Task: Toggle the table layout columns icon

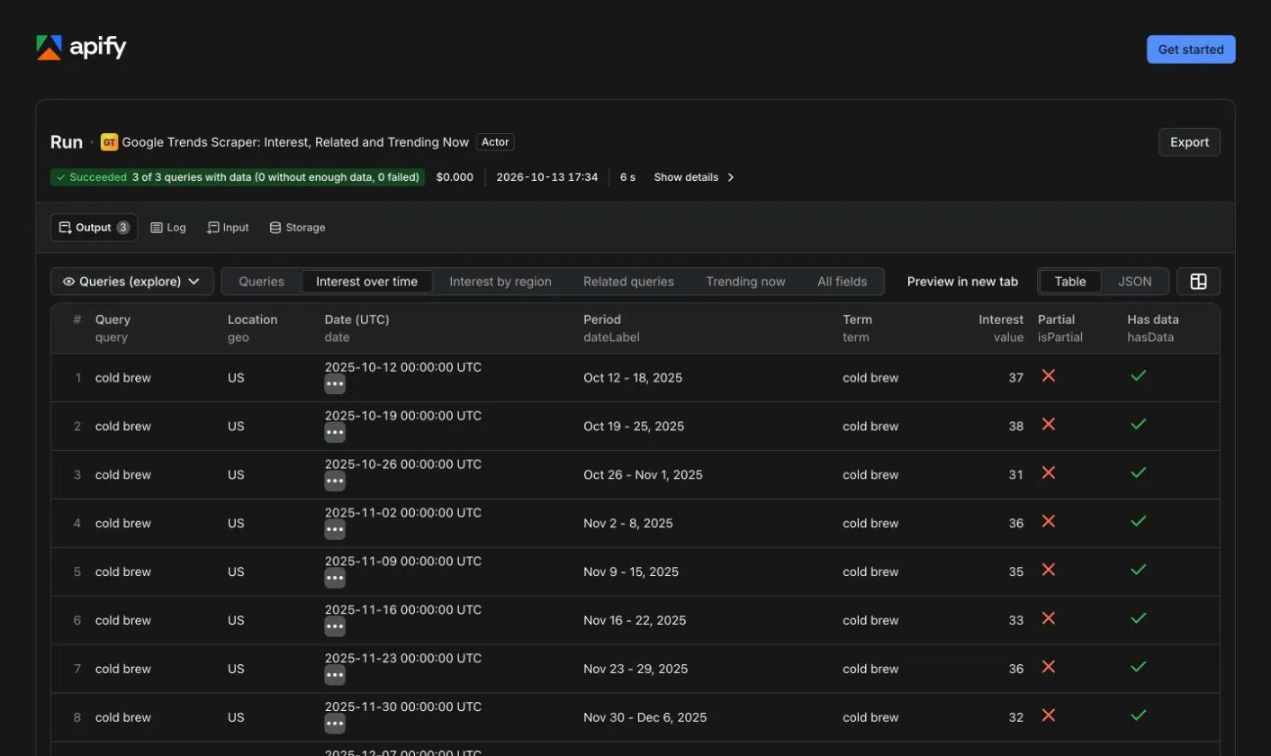Action: [x=1198, y=282]
